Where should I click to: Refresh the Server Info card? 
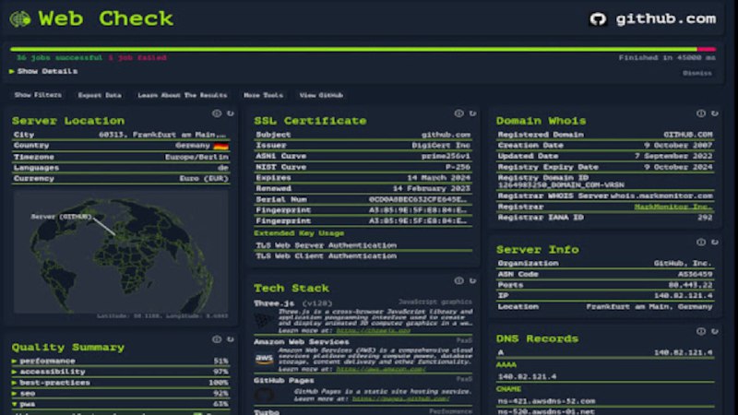click(x=714, y=242)
